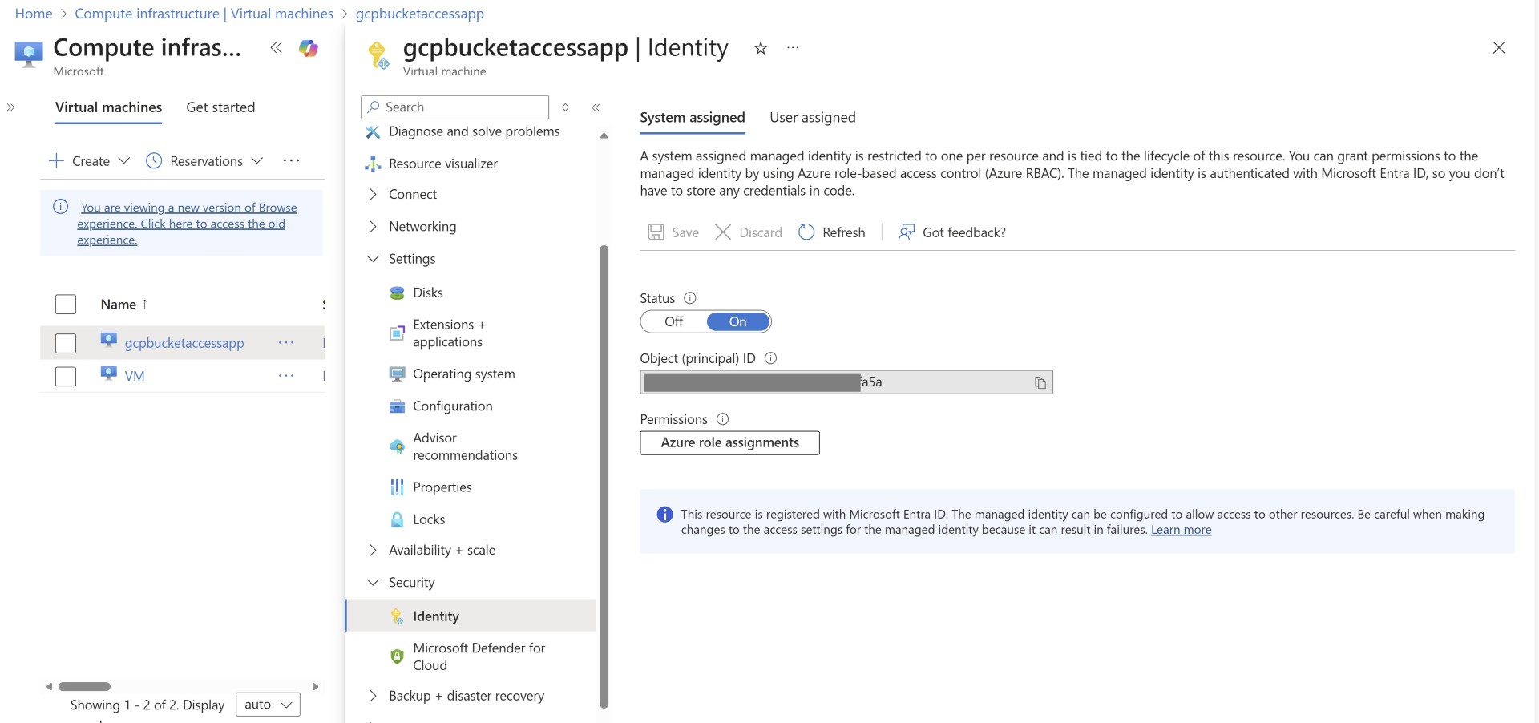1539x723 pixels.
Task: Open more commands ellipsis after Reservations
Action: pyautogui.click(x=292, y=160)
